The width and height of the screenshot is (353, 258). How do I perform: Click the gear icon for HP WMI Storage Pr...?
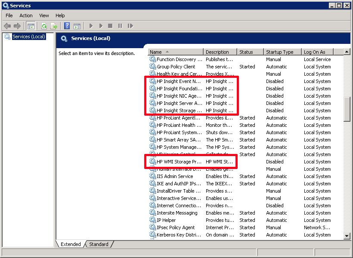point(153,162)
